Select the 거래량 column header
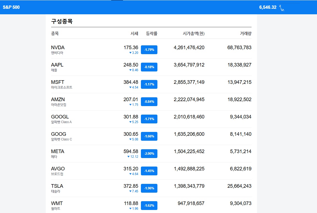The width and height of the screenshot is (317, 213). pos(246,34)
